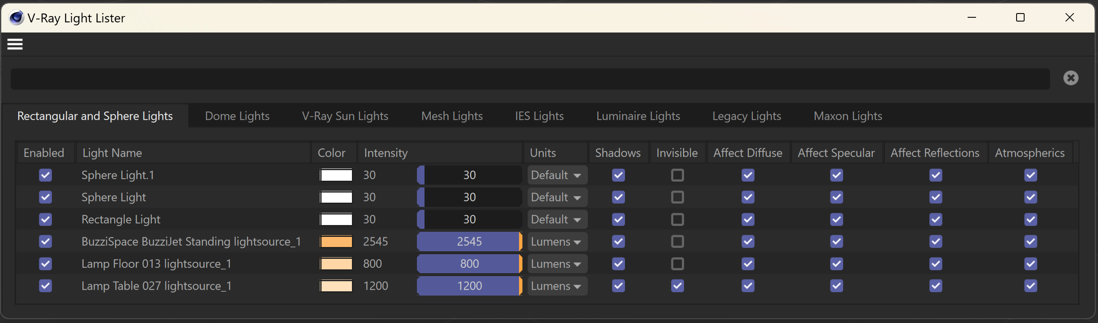
Task: Click the Affect Reflections column header
Action: [x=936, y=153]
